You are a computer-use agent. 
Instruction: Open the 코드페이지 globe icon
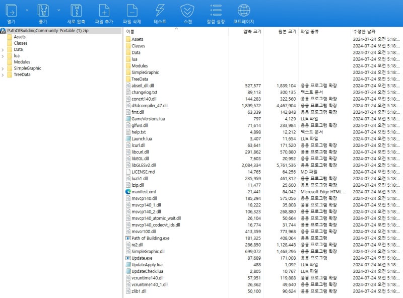tap(244, 11)
